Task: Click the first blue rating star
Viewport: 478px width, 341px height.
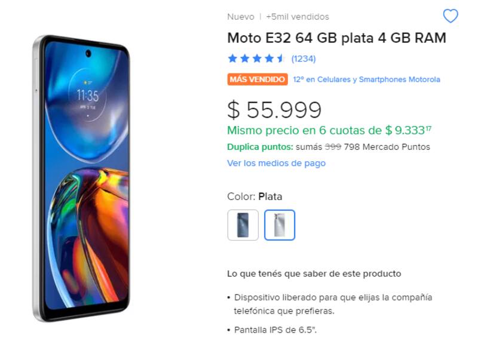Action: [x=232, y=59]
